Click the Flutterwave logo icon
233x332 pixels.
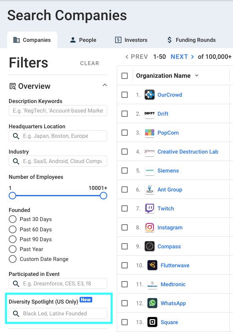[152, 265]
